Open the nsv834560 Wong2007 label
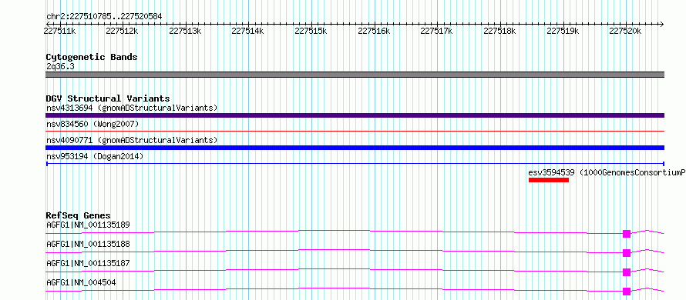Screen dimensions: 686x300 coord(92,124)
